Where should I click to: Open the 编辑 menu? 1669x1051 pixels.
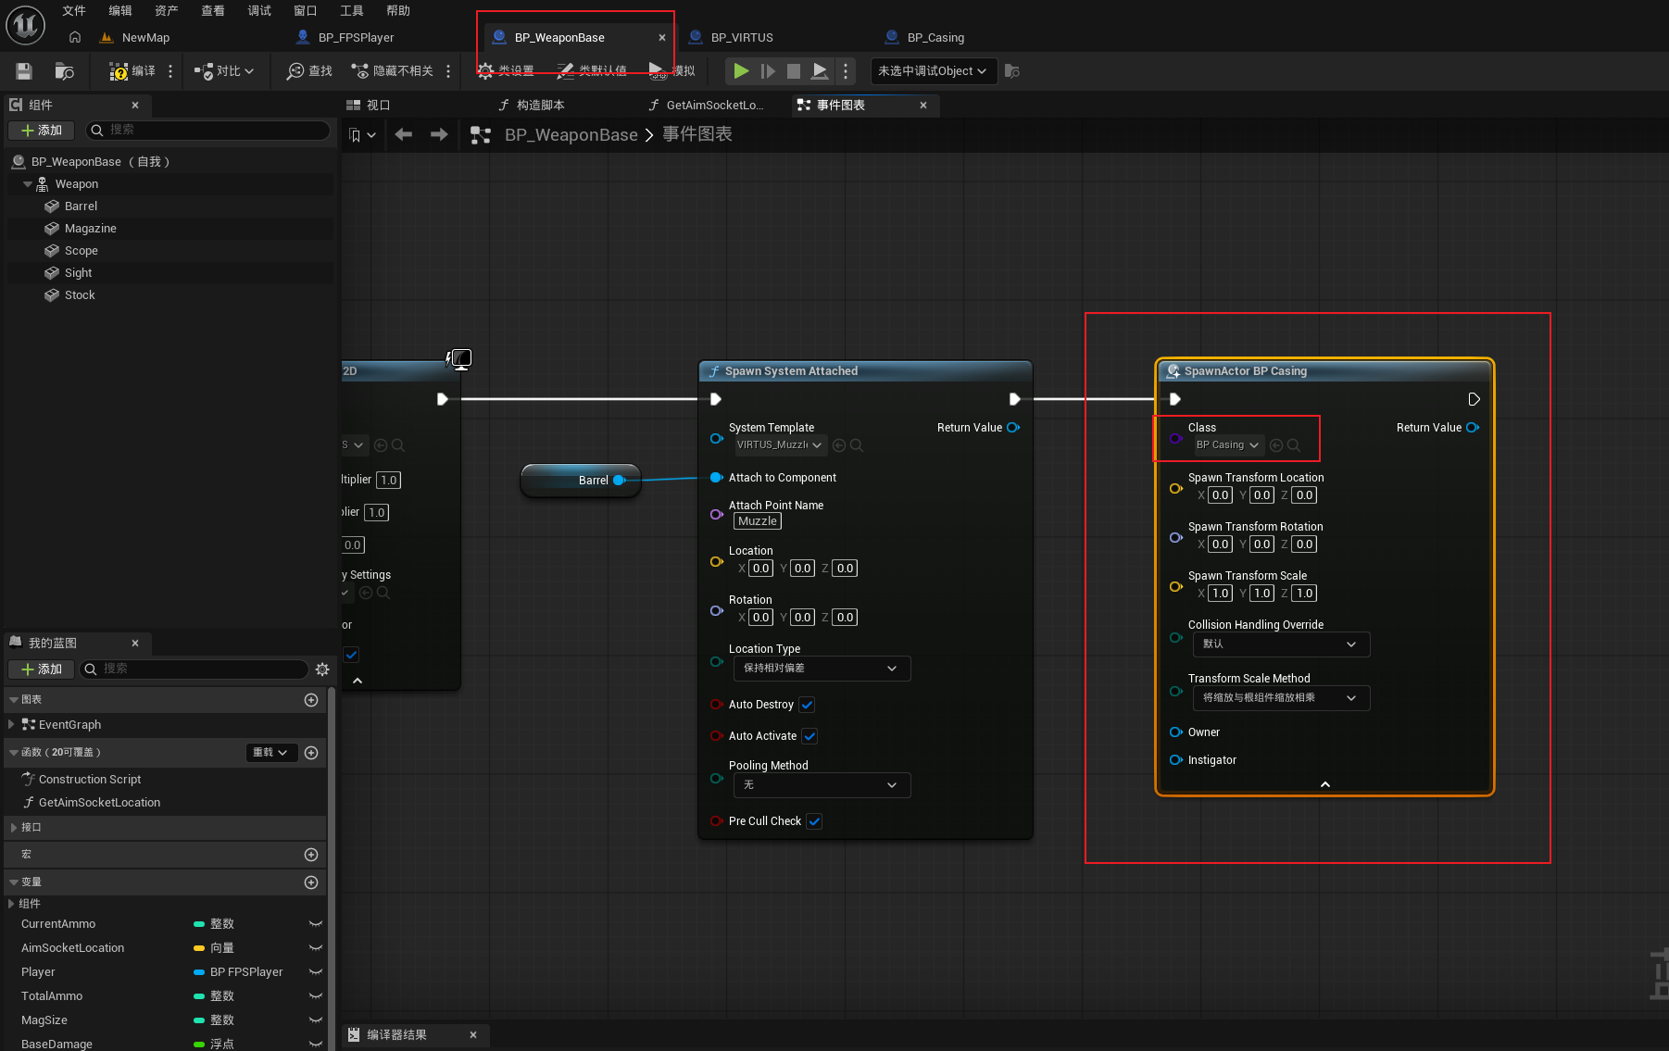point(120,11)
